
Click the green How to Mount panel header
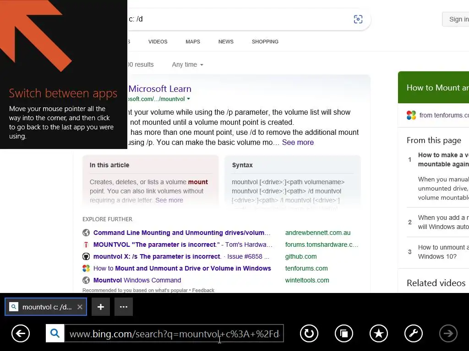tap(433, 87)
